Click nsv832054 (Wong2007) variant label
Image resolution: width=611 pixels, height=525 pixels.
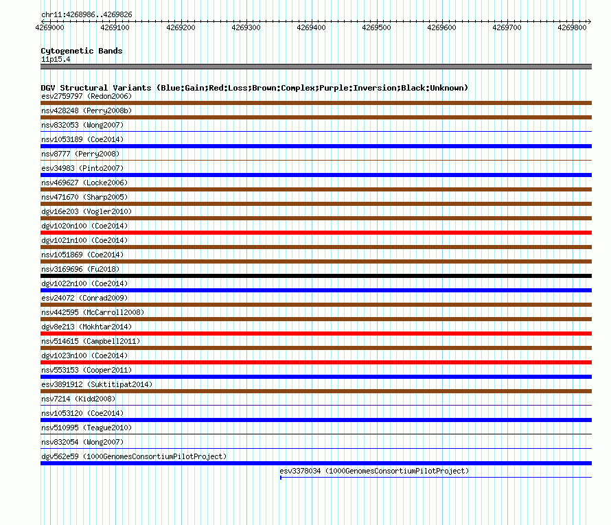click(x=82, y=442)
